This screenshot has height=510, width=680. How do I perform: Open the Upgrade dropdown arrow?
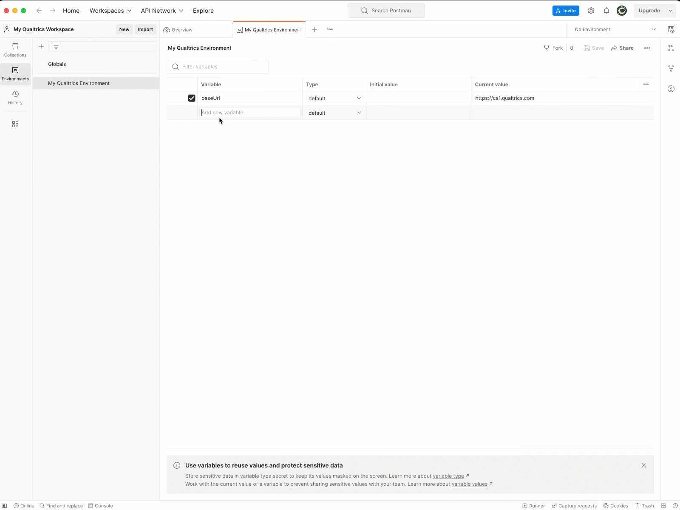point(671,11)
